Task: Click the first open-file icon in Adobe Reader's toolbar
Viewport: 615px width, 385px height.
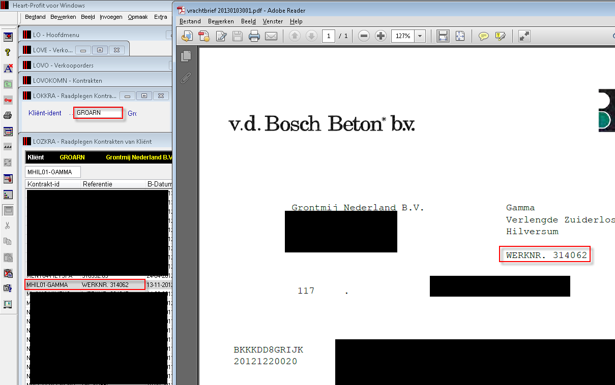Action: pos(187,36)
